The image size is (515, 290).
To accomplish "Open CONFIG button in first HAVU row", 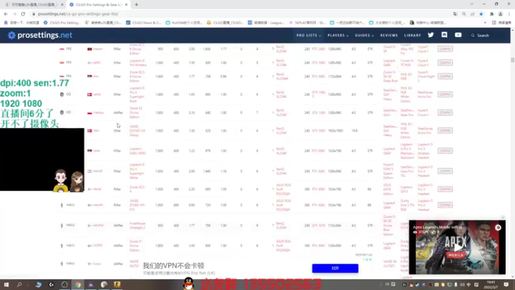I will (445, 205).
